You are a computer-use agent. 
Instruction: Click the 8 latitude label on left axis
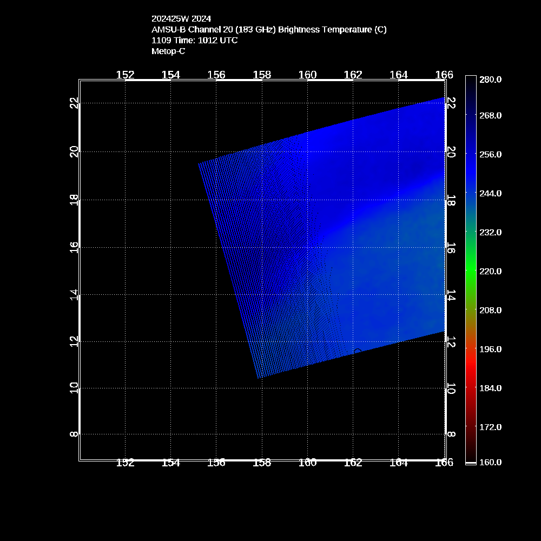tap(74, 434)
